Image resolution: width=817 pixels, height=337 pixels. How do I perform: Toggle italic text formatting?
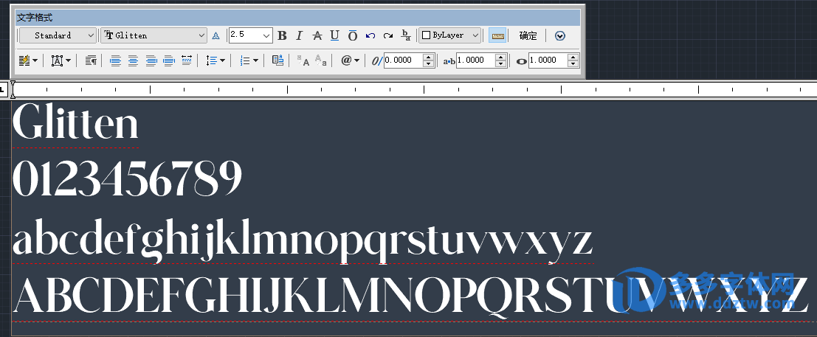299,35
